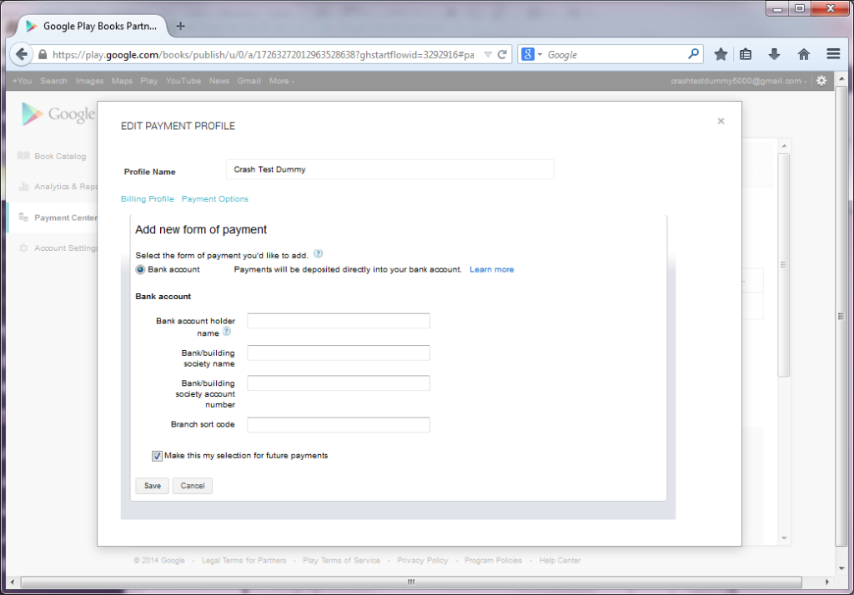
Task: Click the Book Catalog sidebar icon
Action: [23, 156]
